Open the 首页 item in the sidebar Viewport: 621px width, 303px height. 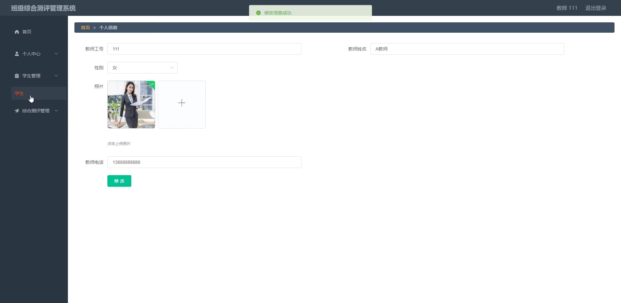[27, 32]
